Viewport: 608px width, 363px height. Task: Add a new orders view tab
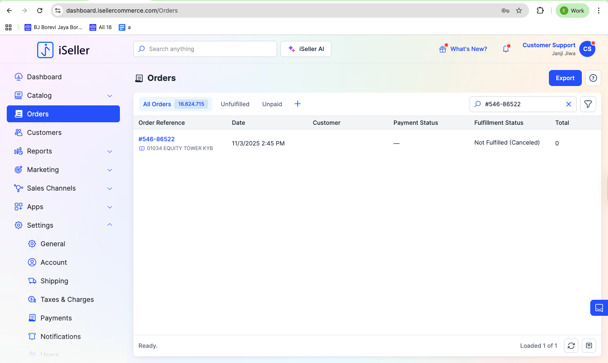click(298, 104)
